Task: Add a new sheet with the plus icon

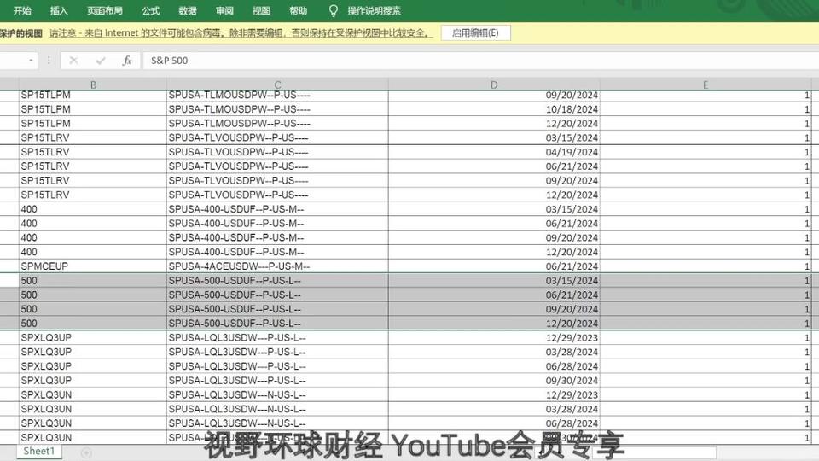Action: (x=87, y=452)
